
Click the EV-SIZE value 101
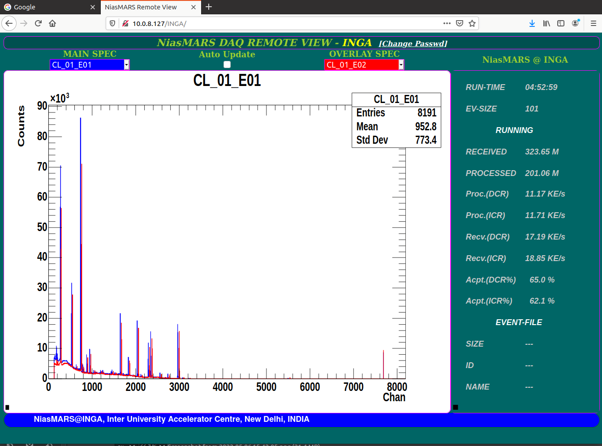pos(532,109)
